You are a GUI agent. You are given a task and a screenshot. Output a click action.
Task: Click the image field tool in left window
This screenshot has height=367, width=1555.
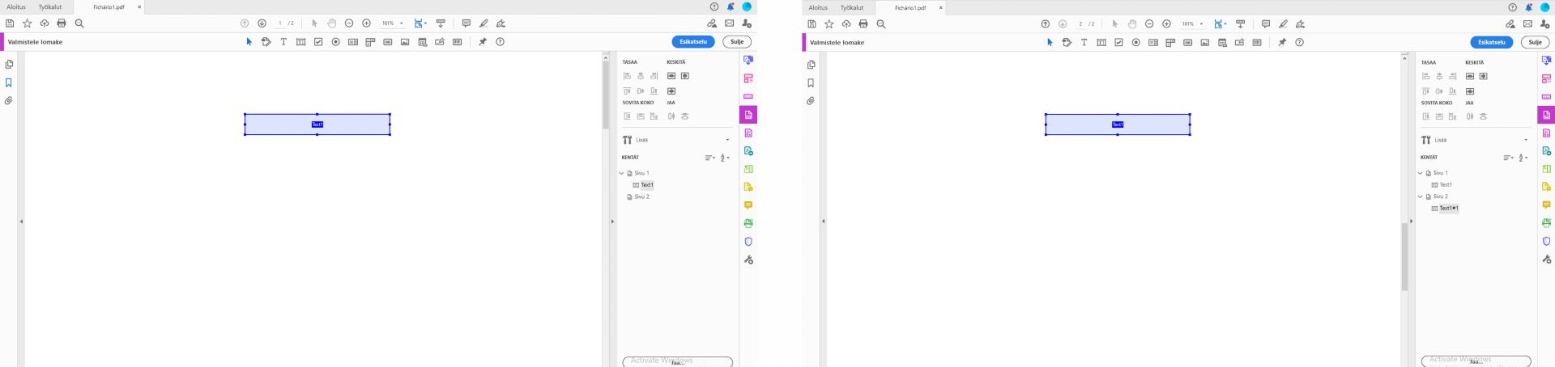point(405,42)
